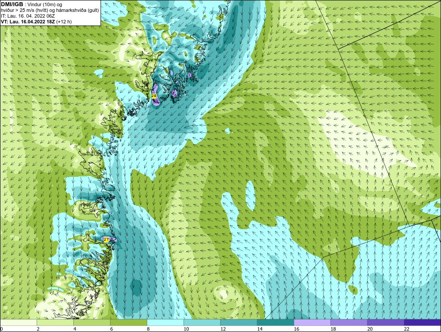Click the legend value 18
The height and width of the screenshot is (332, 441).
click(333, 329)
